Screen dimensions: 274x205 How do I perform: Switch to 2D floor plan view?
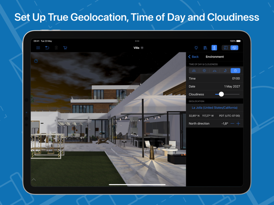point(225,48)
